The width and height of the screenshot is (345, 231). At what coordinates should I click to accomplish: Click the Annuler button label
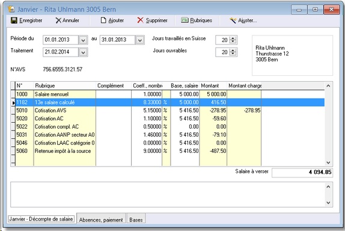click(x=71, y=20)
